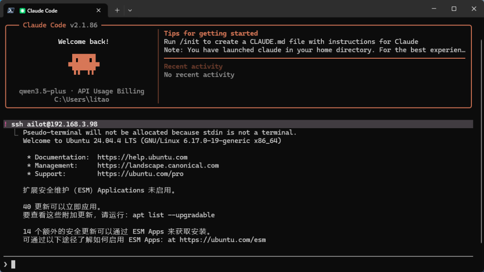
Task: Open the https://help.ubuntu.com link
Action: pos(143,157)
